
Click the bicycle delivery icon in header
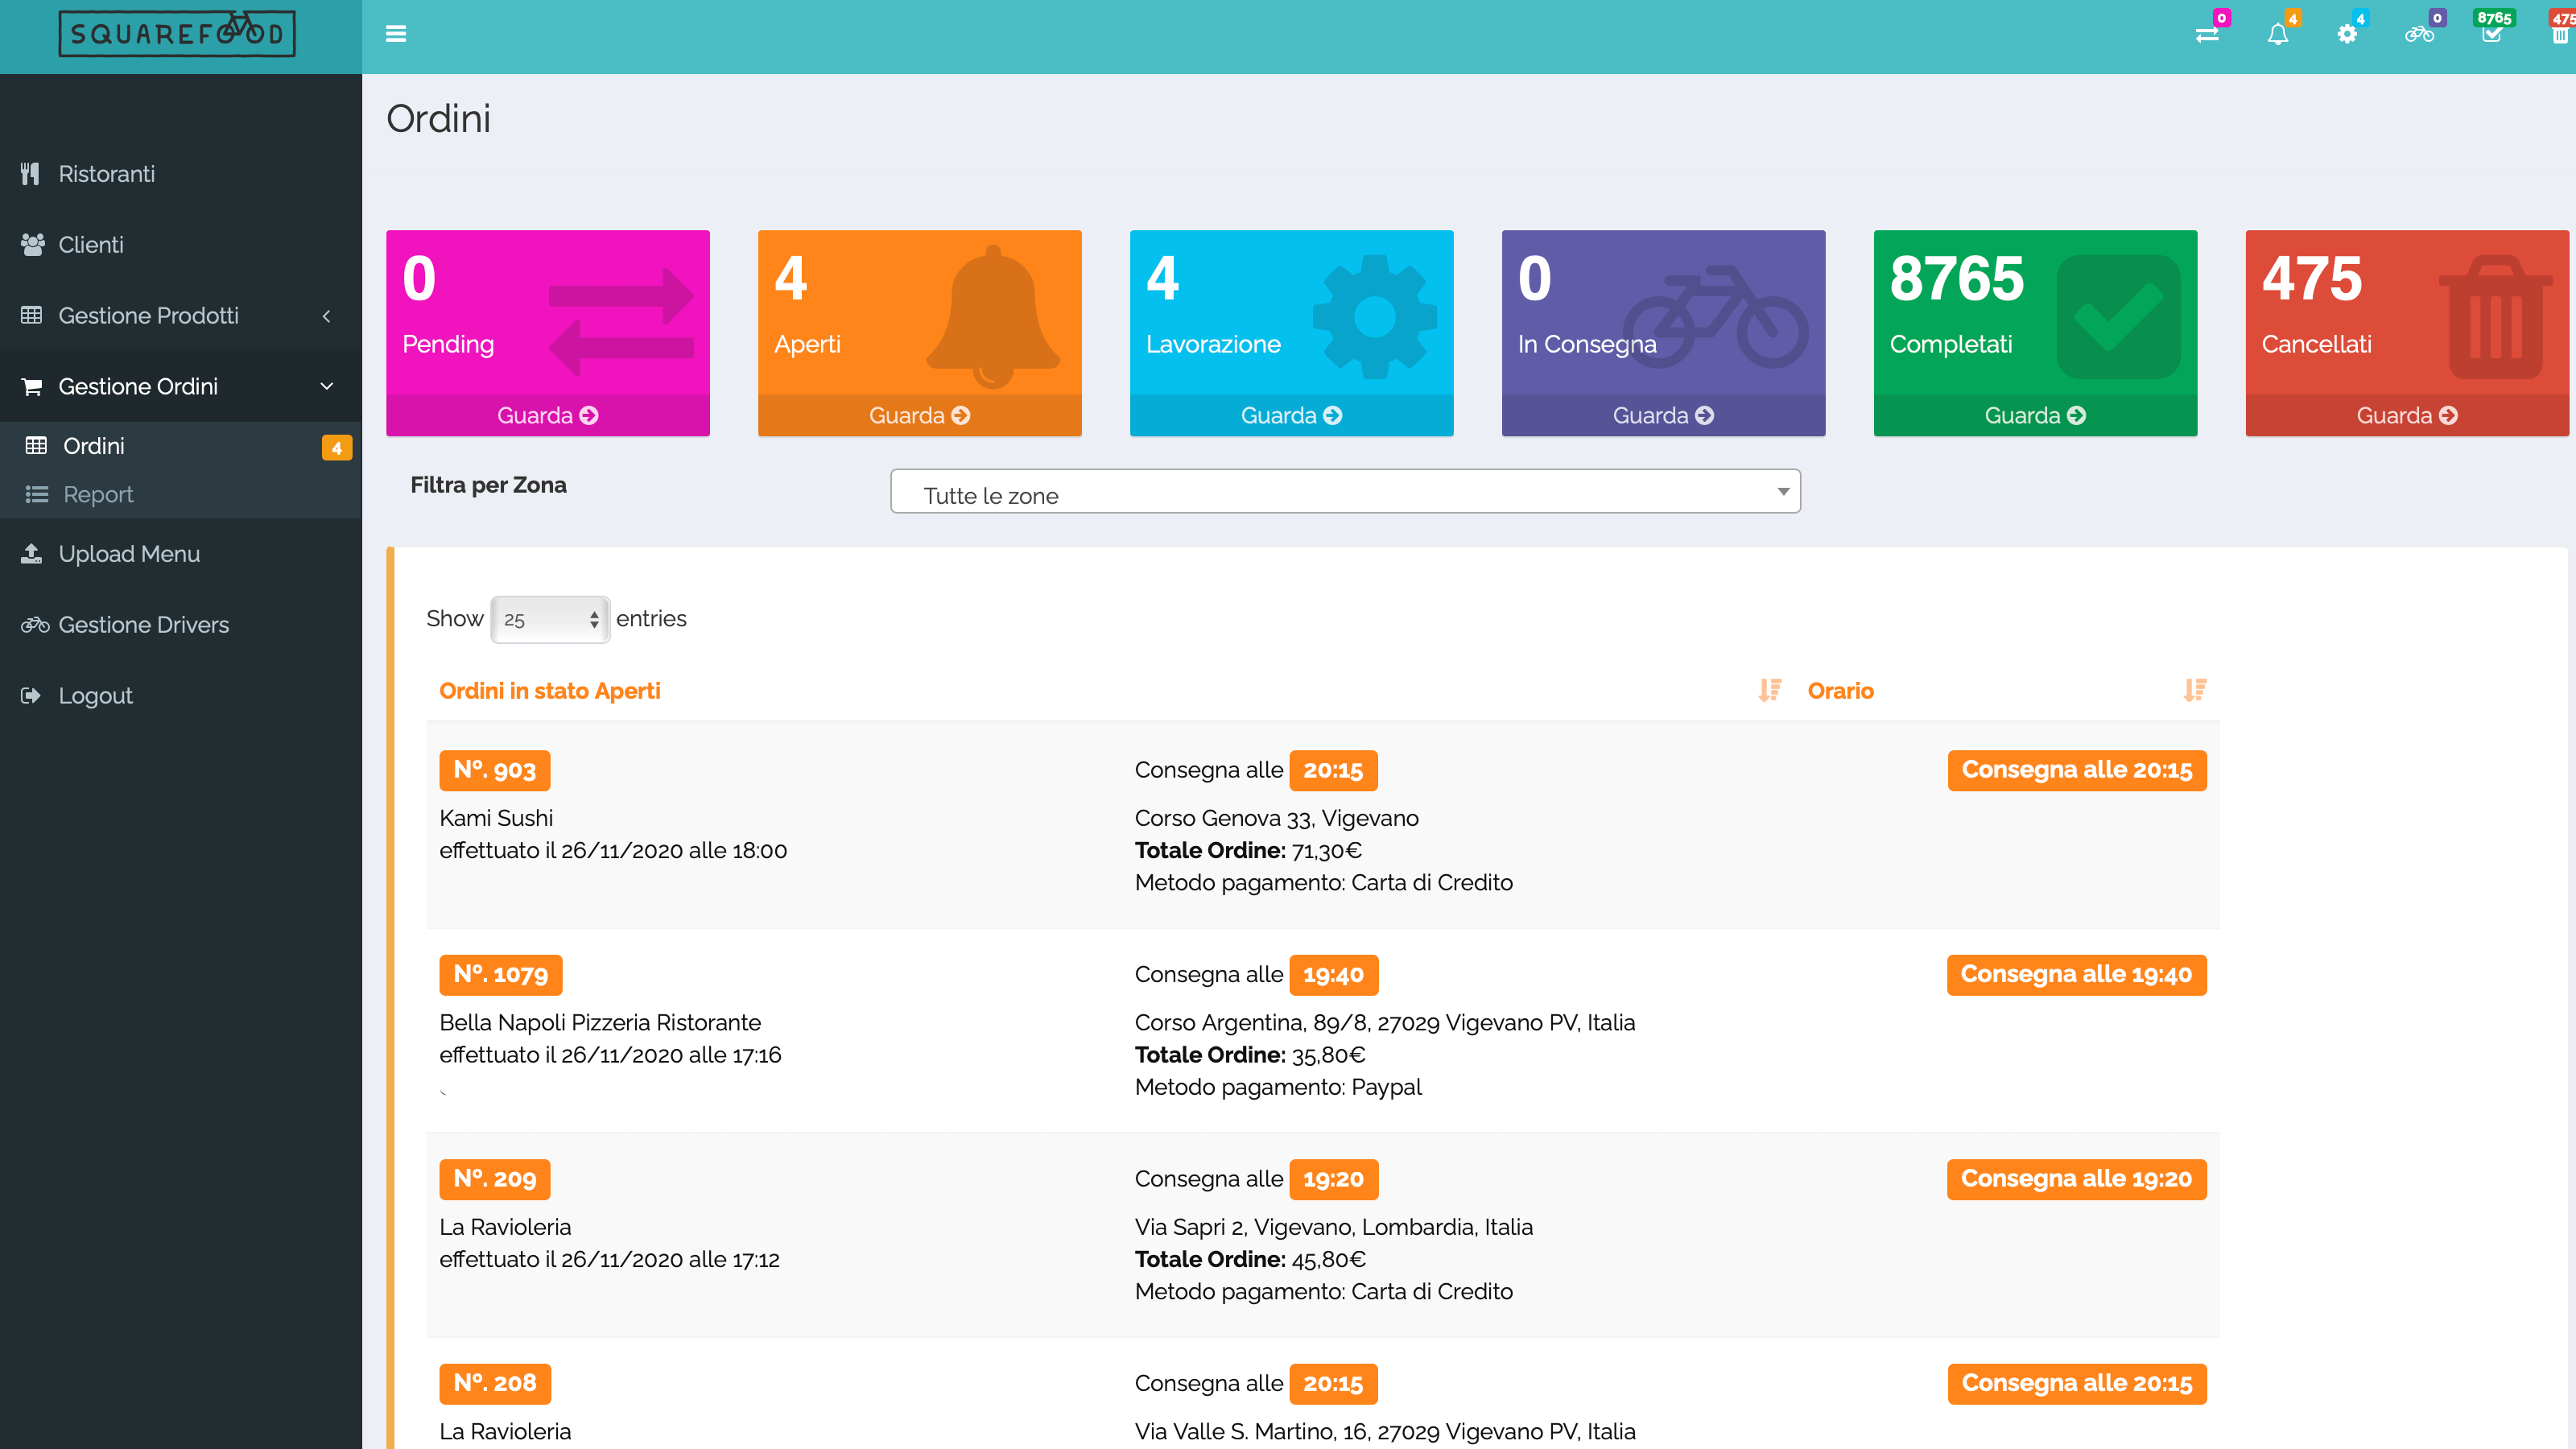[x=2419, y=34]
